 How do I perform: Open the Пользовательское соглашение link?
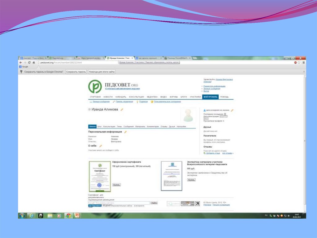(167, 102)
